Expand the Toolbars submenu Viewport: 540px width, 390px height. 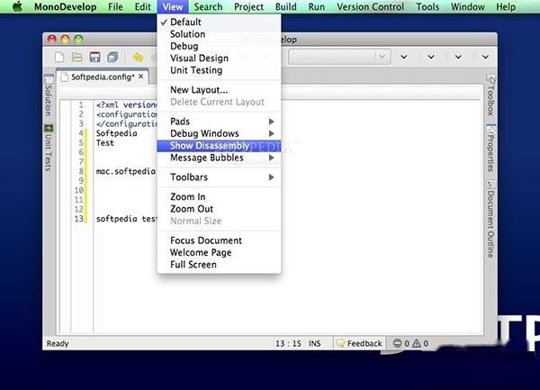[219, 177]
